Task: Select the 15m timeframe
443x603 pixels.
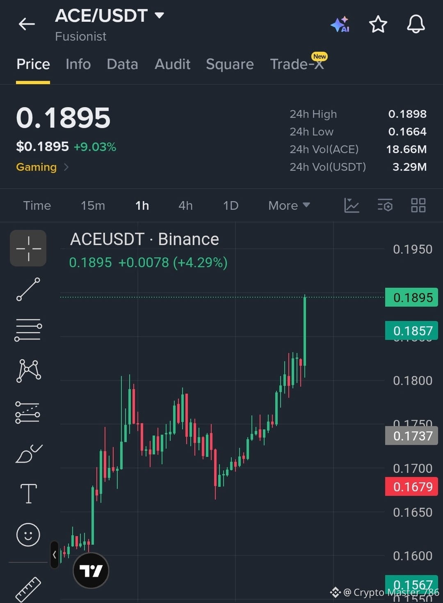Action: pos(93,205)
